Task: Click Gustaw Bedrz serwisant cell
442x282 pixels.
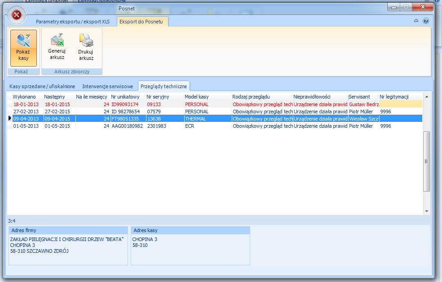Action: point(364,104)
